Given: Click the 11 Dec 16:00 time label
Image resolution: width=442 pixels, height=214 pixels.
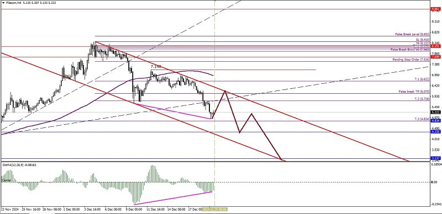Looking at the screenshot, I should [x=156, y=210].
